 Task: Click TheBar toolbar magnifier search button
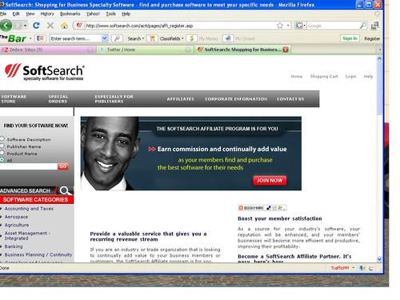(117, 38)
